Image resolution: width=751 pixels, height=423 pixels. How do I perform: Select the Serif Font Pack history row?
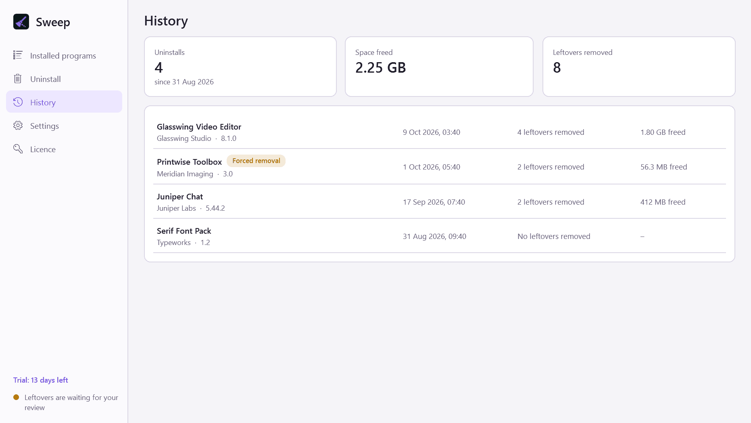click(x=440, y=236)
